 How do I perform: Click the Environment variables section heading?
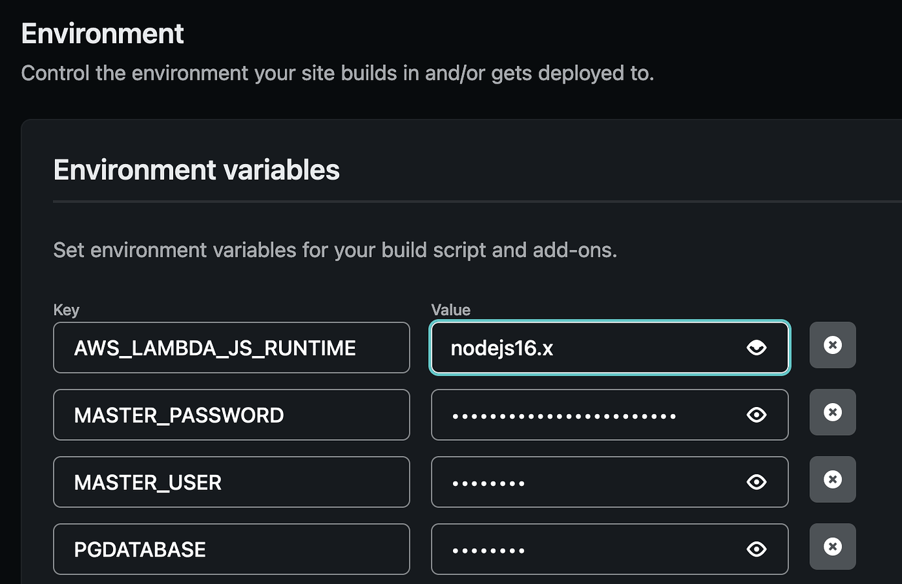click(x=196, y=170)
